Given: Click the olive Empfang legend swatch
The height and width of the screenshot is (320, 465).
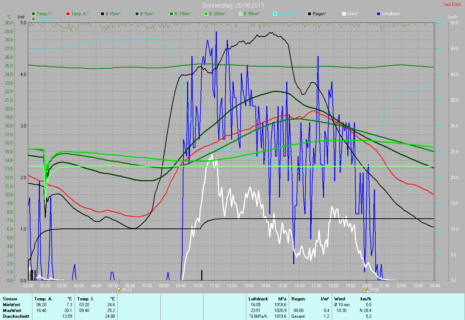Looking at the screenshot, I should (x=34, y=19).
